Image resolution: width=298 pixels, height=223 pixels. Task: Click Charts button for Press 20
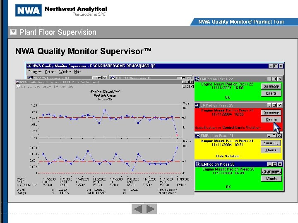coord(271,178)
